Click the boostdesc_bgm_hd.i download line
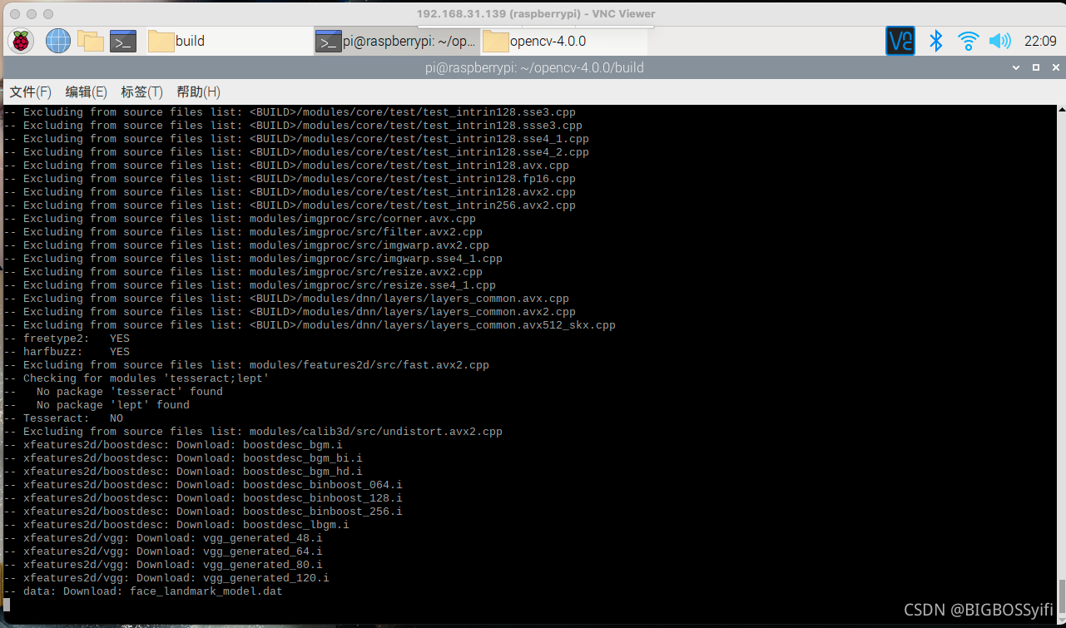 tap(183, 472)
